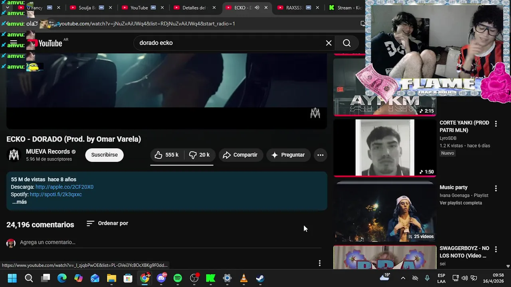The width and height of the screenshot is (511, 287).
Task: Open options for SWAGGERBOYZ video
Action: pos(496,249)
